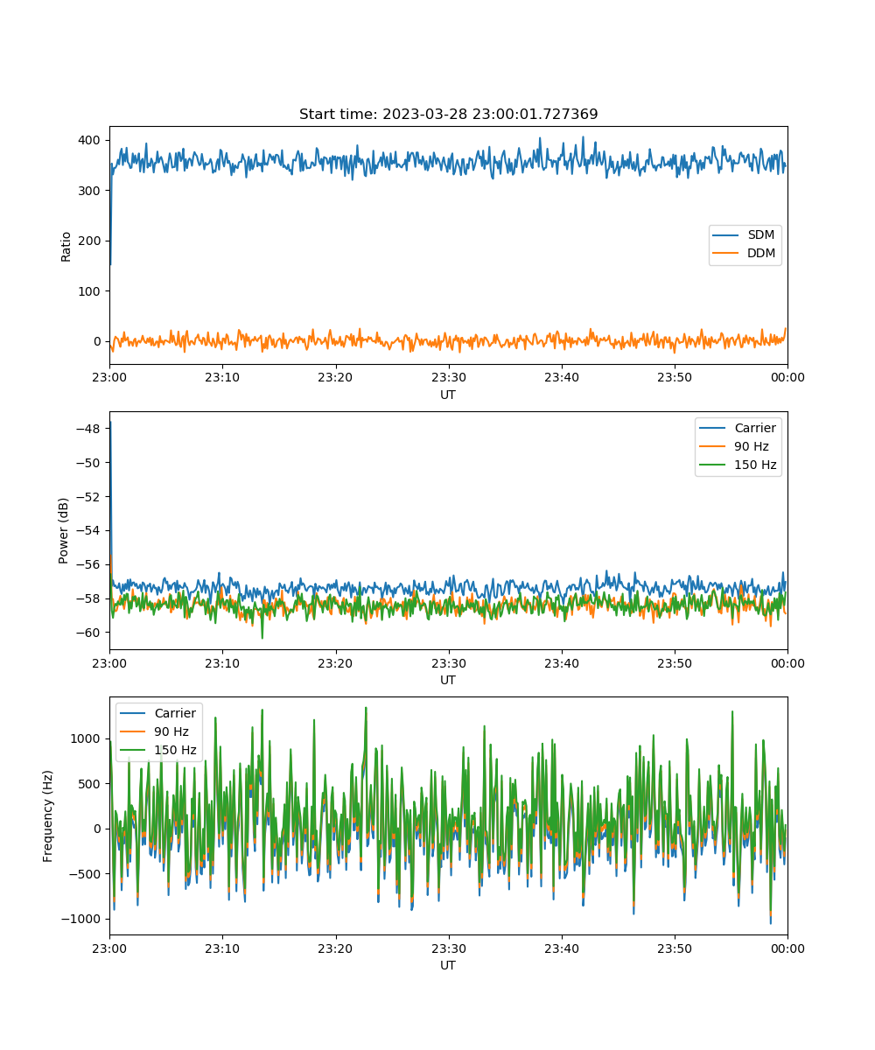The width and height of the screenshot is (875, 1050).
Task: Click the 23:30 tick label under the Frequency plot
Action: (449, 948)
